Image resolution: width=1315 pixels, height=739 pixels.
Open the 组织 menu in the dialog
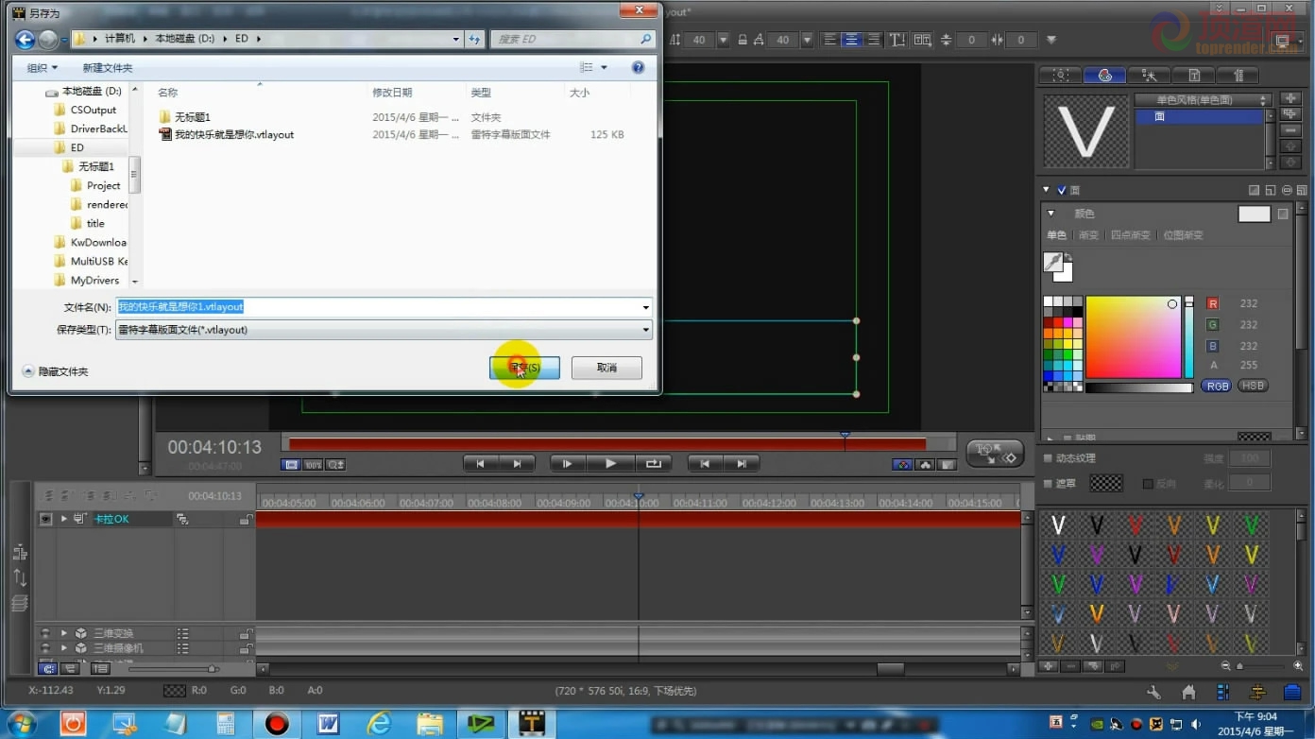[43, 68]
